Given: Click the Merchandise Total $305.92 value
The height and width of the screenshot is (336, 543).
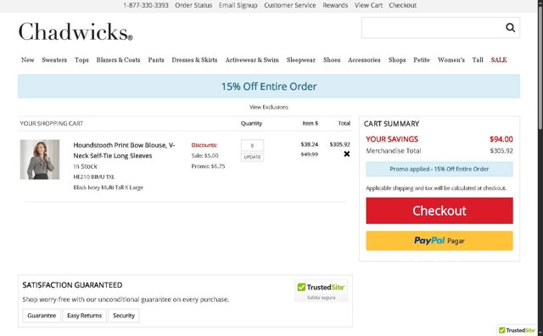Looking at the screenshot, I should tap(501, 151).
